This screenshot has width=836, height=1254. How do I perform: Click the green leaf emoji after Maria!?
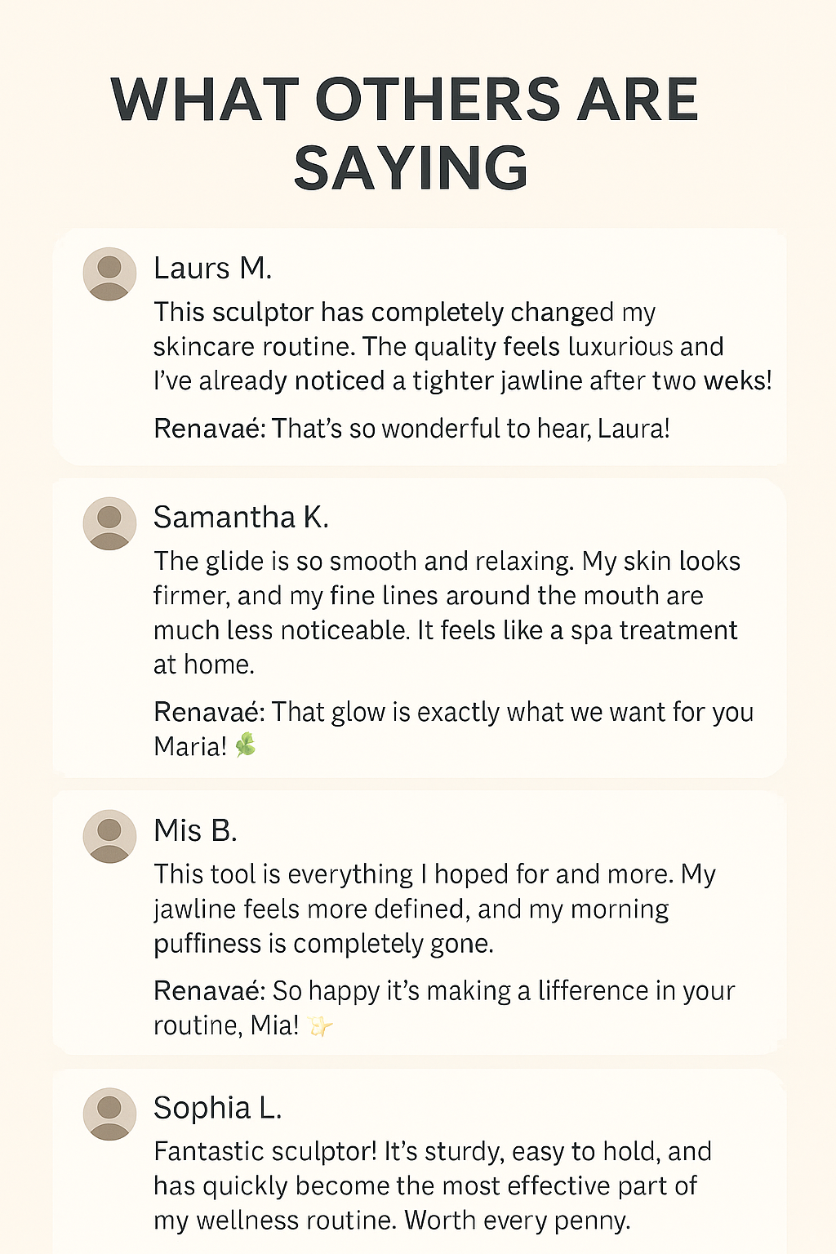(x=246, y=745)
